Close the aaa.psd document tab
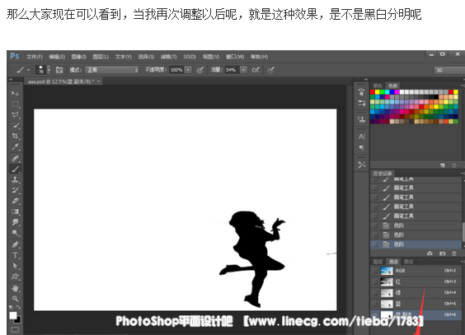This screenshot has height=335, width=465. [99, 81]
